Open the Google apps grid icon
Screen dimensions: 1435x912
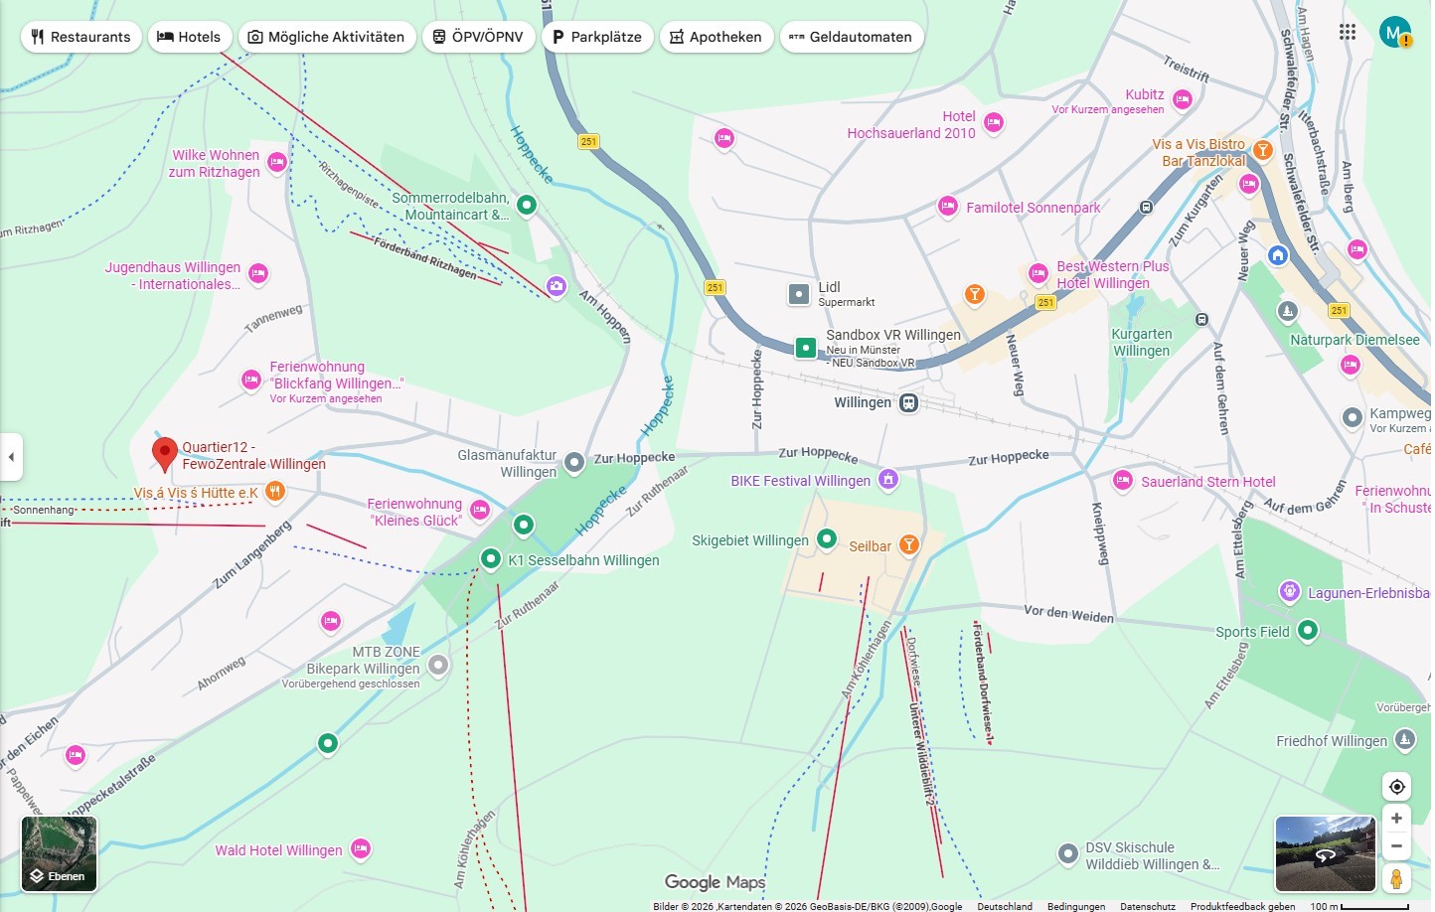pos(1347,32)
